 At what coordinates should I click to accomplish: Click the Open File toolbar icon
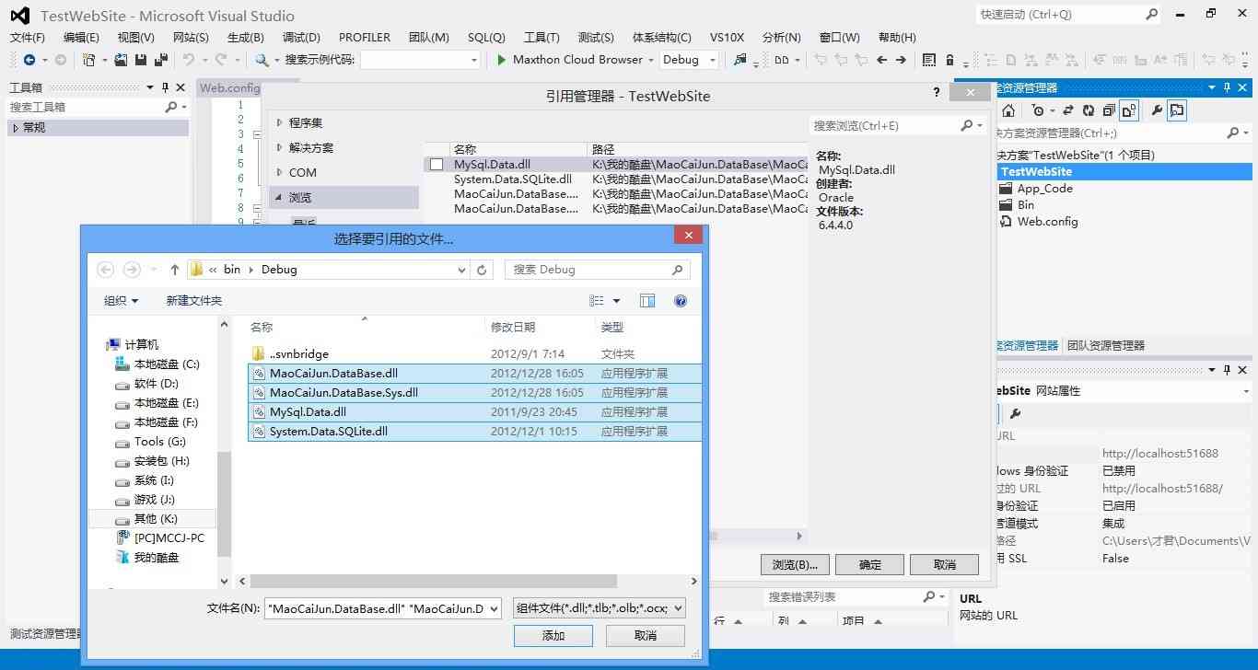pos(121,60)
